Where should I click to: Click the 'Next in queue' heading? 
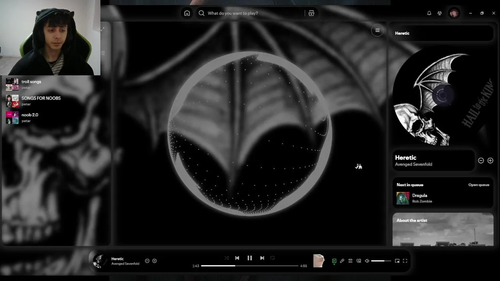410,185
